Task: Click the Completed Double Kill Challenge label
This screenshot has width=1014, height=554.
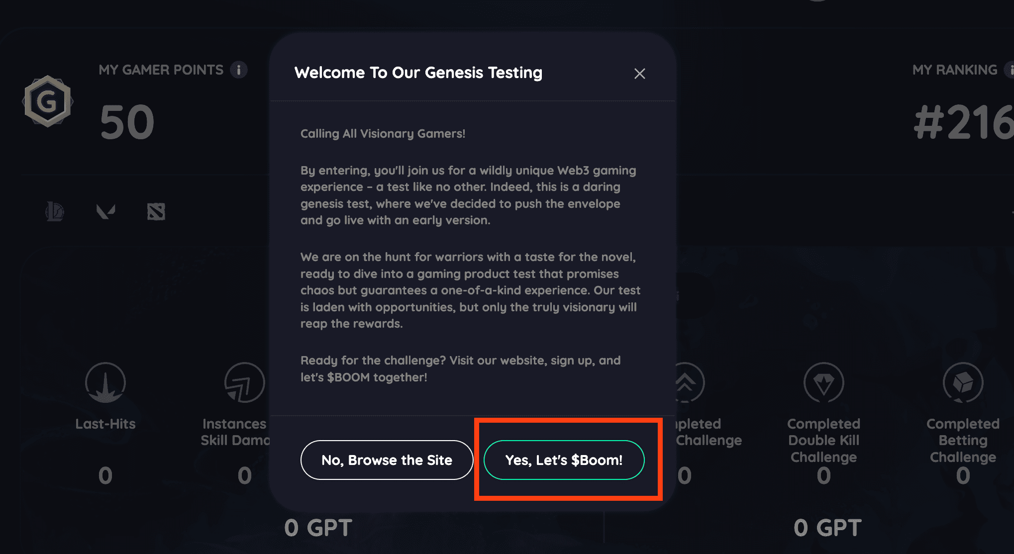Action: point(823,440)
